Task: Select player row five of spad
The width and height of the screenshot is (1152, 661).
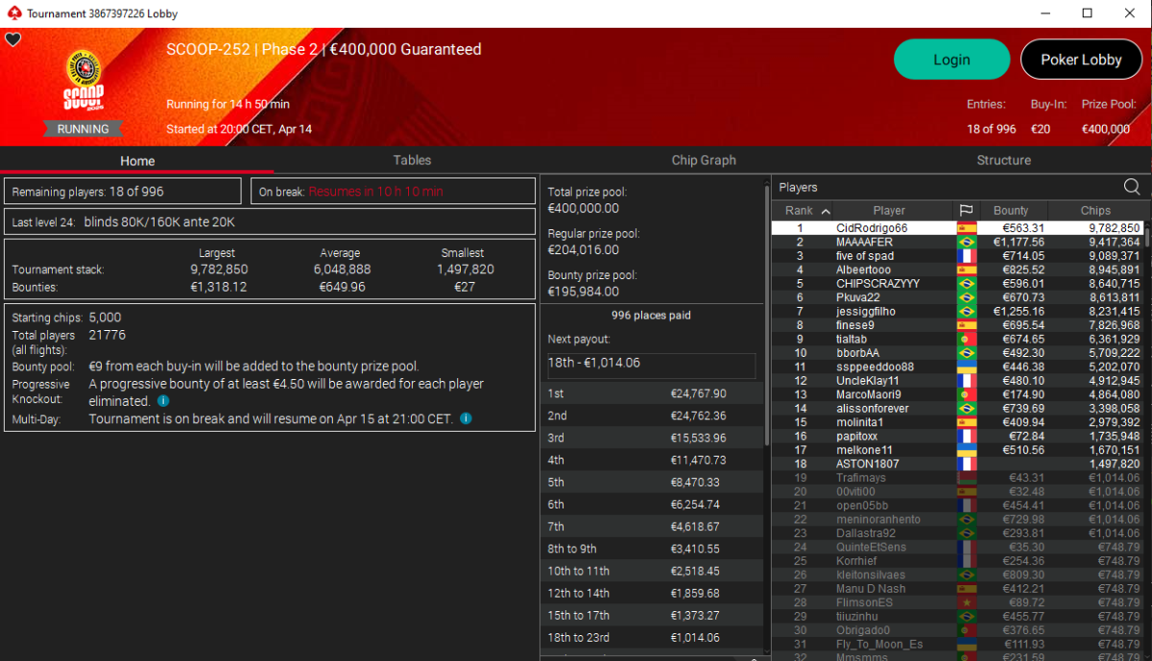Action: tap(957, 256)
